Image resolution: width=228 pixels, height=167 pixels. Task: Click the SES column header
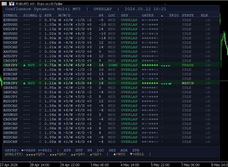(x=125, y=15)
